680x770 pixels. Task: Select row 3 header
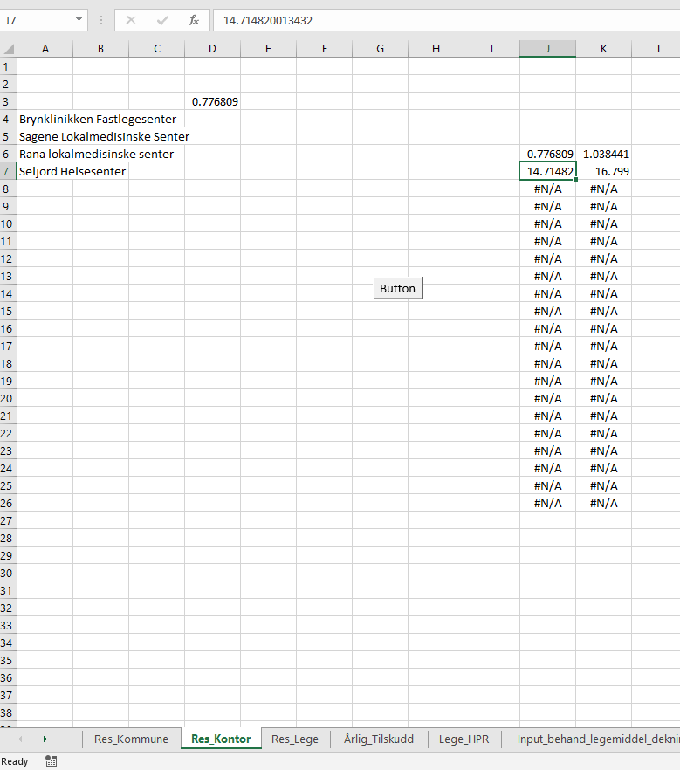point(8,101)
